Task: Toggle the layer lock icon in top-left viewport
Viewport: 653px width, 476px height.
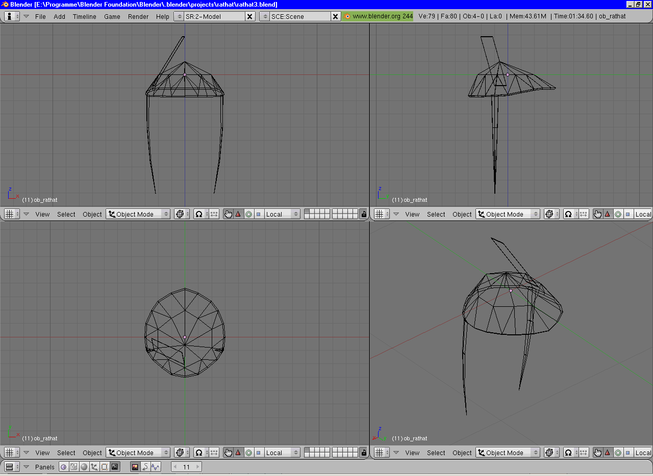Action: tap(363, 214)
